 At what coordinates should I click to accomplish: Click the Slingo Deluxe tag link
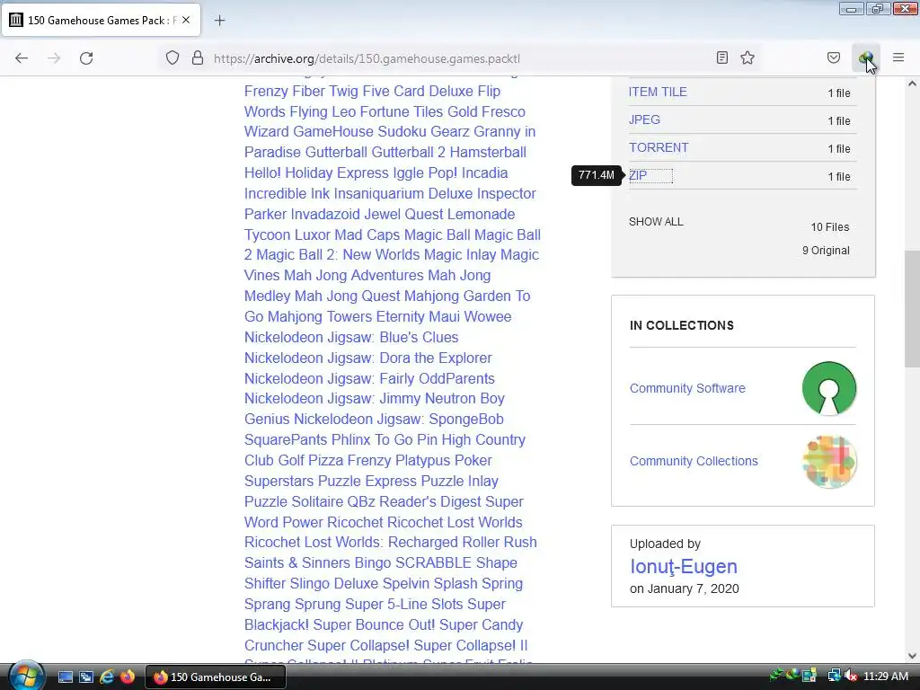(333, 584)
